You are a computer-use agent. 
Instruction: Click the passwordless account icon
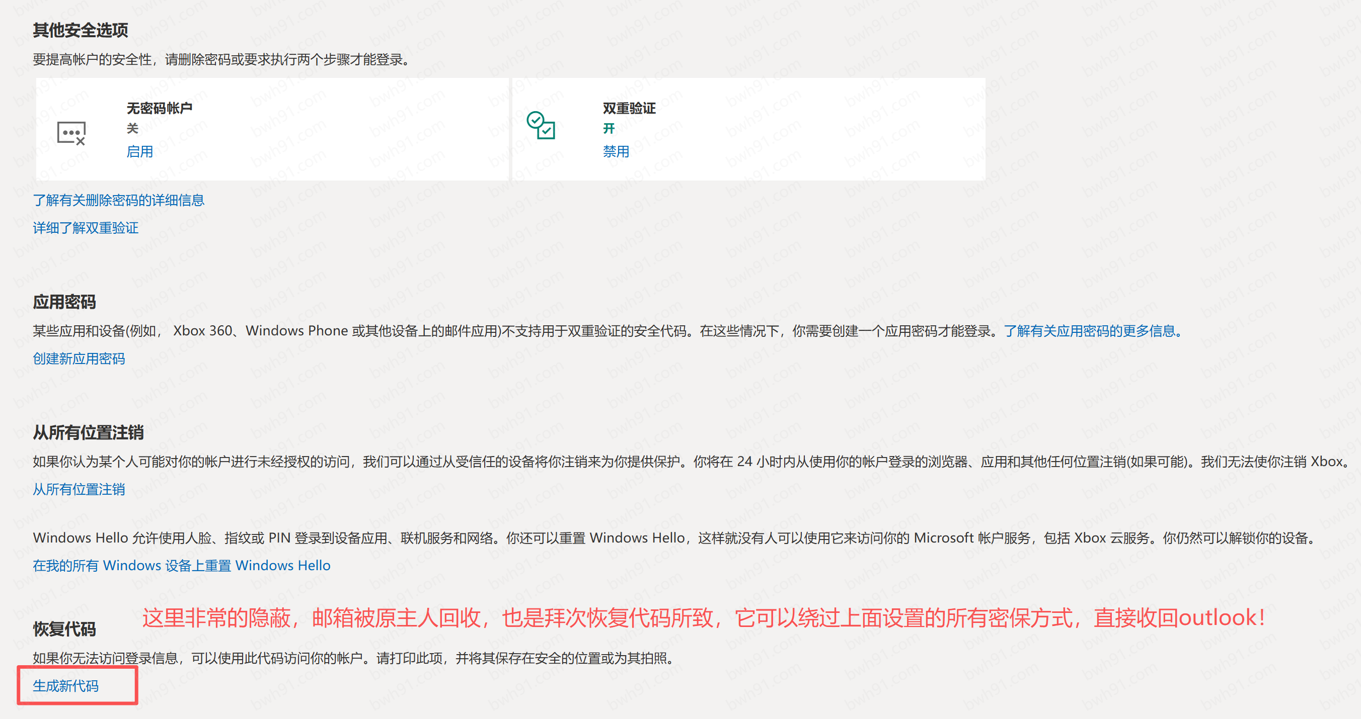point(71,133)
